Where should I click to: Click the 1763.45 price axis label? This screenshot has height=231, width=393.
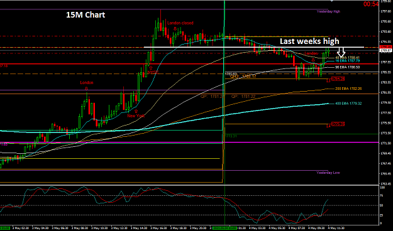[385, 184]
